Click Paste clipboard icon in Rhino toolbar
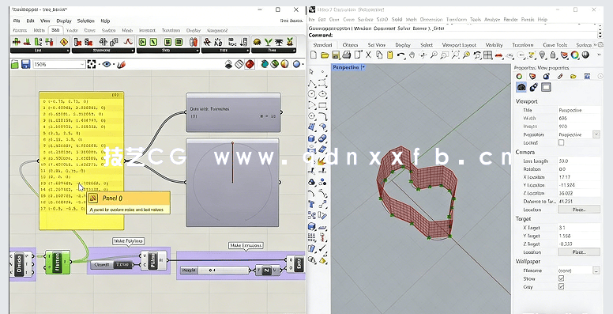The height and width of the screenshot is (314, 613). click(x=389, y=55)
